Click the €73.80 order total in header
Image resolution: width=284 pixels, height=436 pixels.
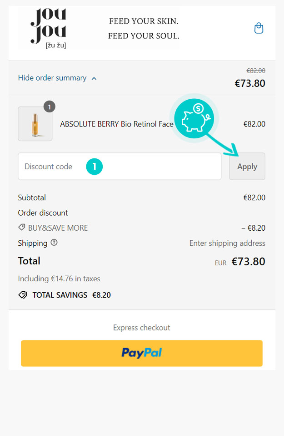point(250,83)
